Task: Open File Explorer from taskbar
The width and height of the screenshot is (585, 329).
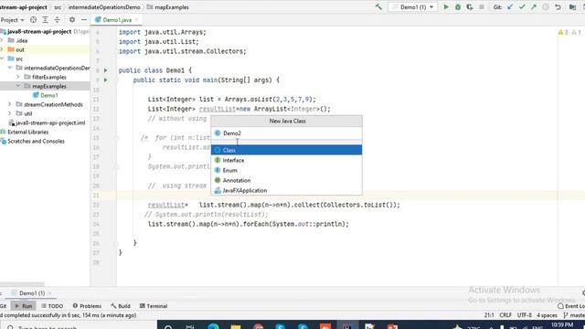Action: point(236,326)
